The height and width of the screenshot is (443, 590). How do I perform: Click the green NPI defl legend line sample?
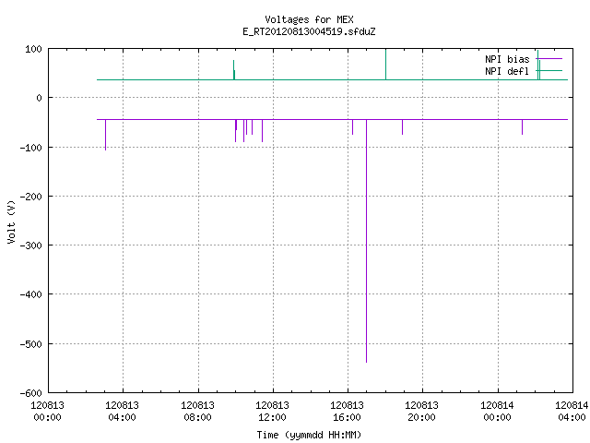(x=549, y=71)
